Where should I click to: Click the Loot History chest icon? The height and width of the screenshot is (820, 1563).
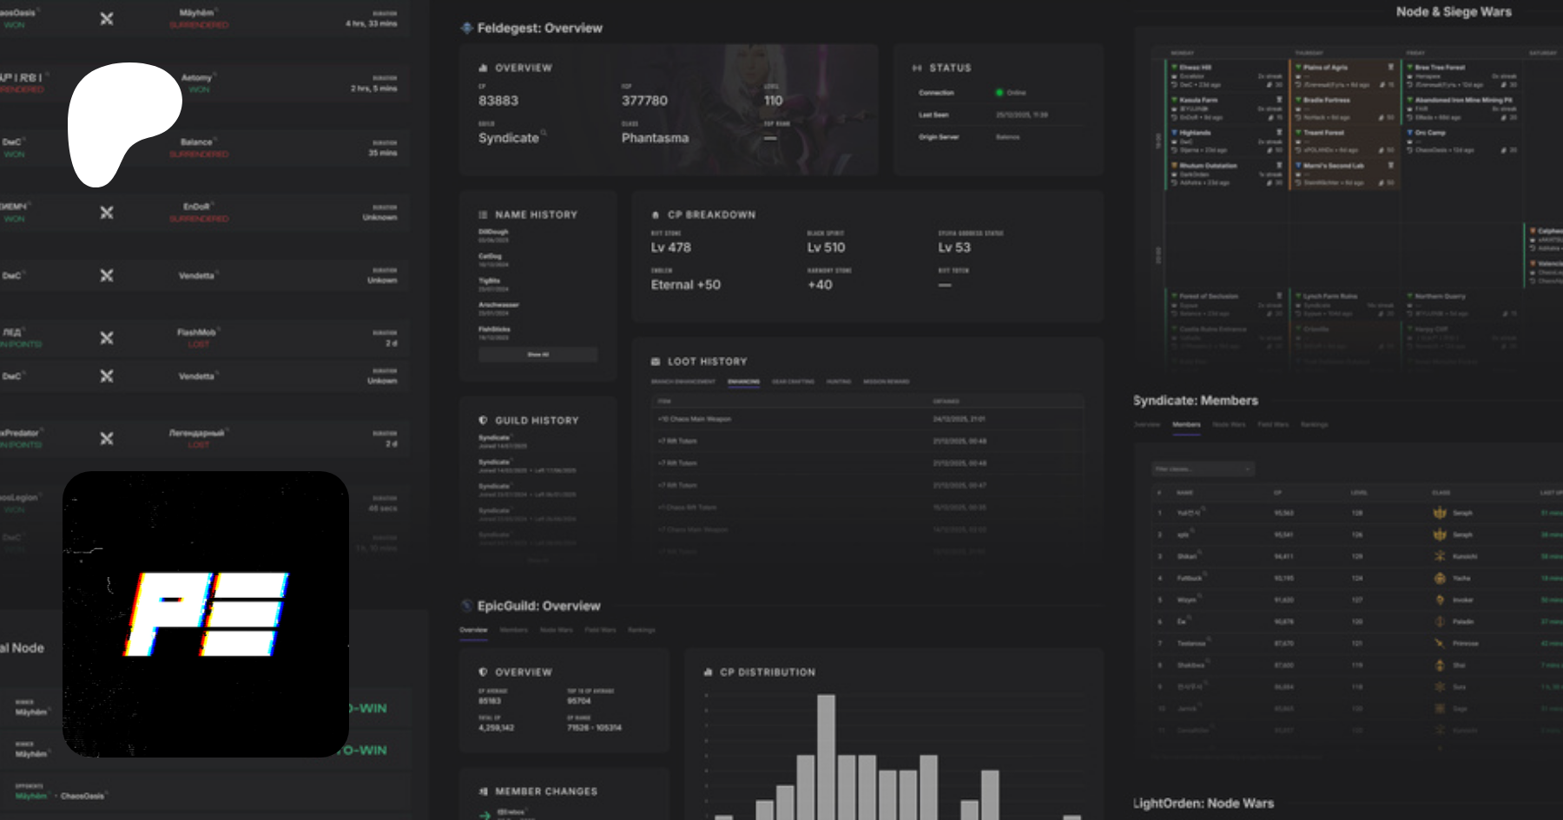point(656,362)
